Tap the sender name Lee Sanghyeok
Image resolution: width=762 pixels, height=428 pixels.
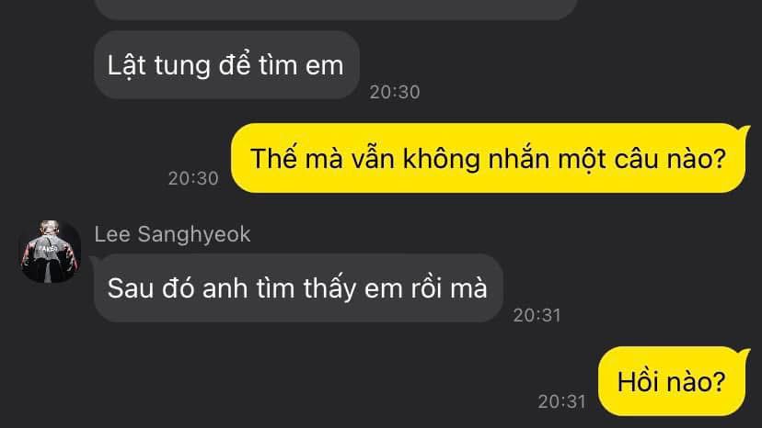(x=172, y=234)
